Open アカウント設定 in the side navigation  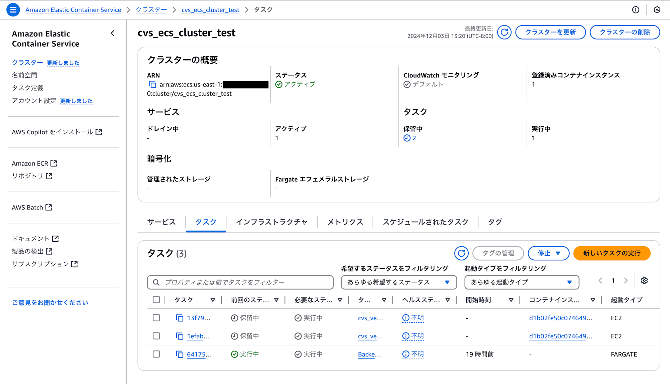pyautogui.click(x=34, y=101)
